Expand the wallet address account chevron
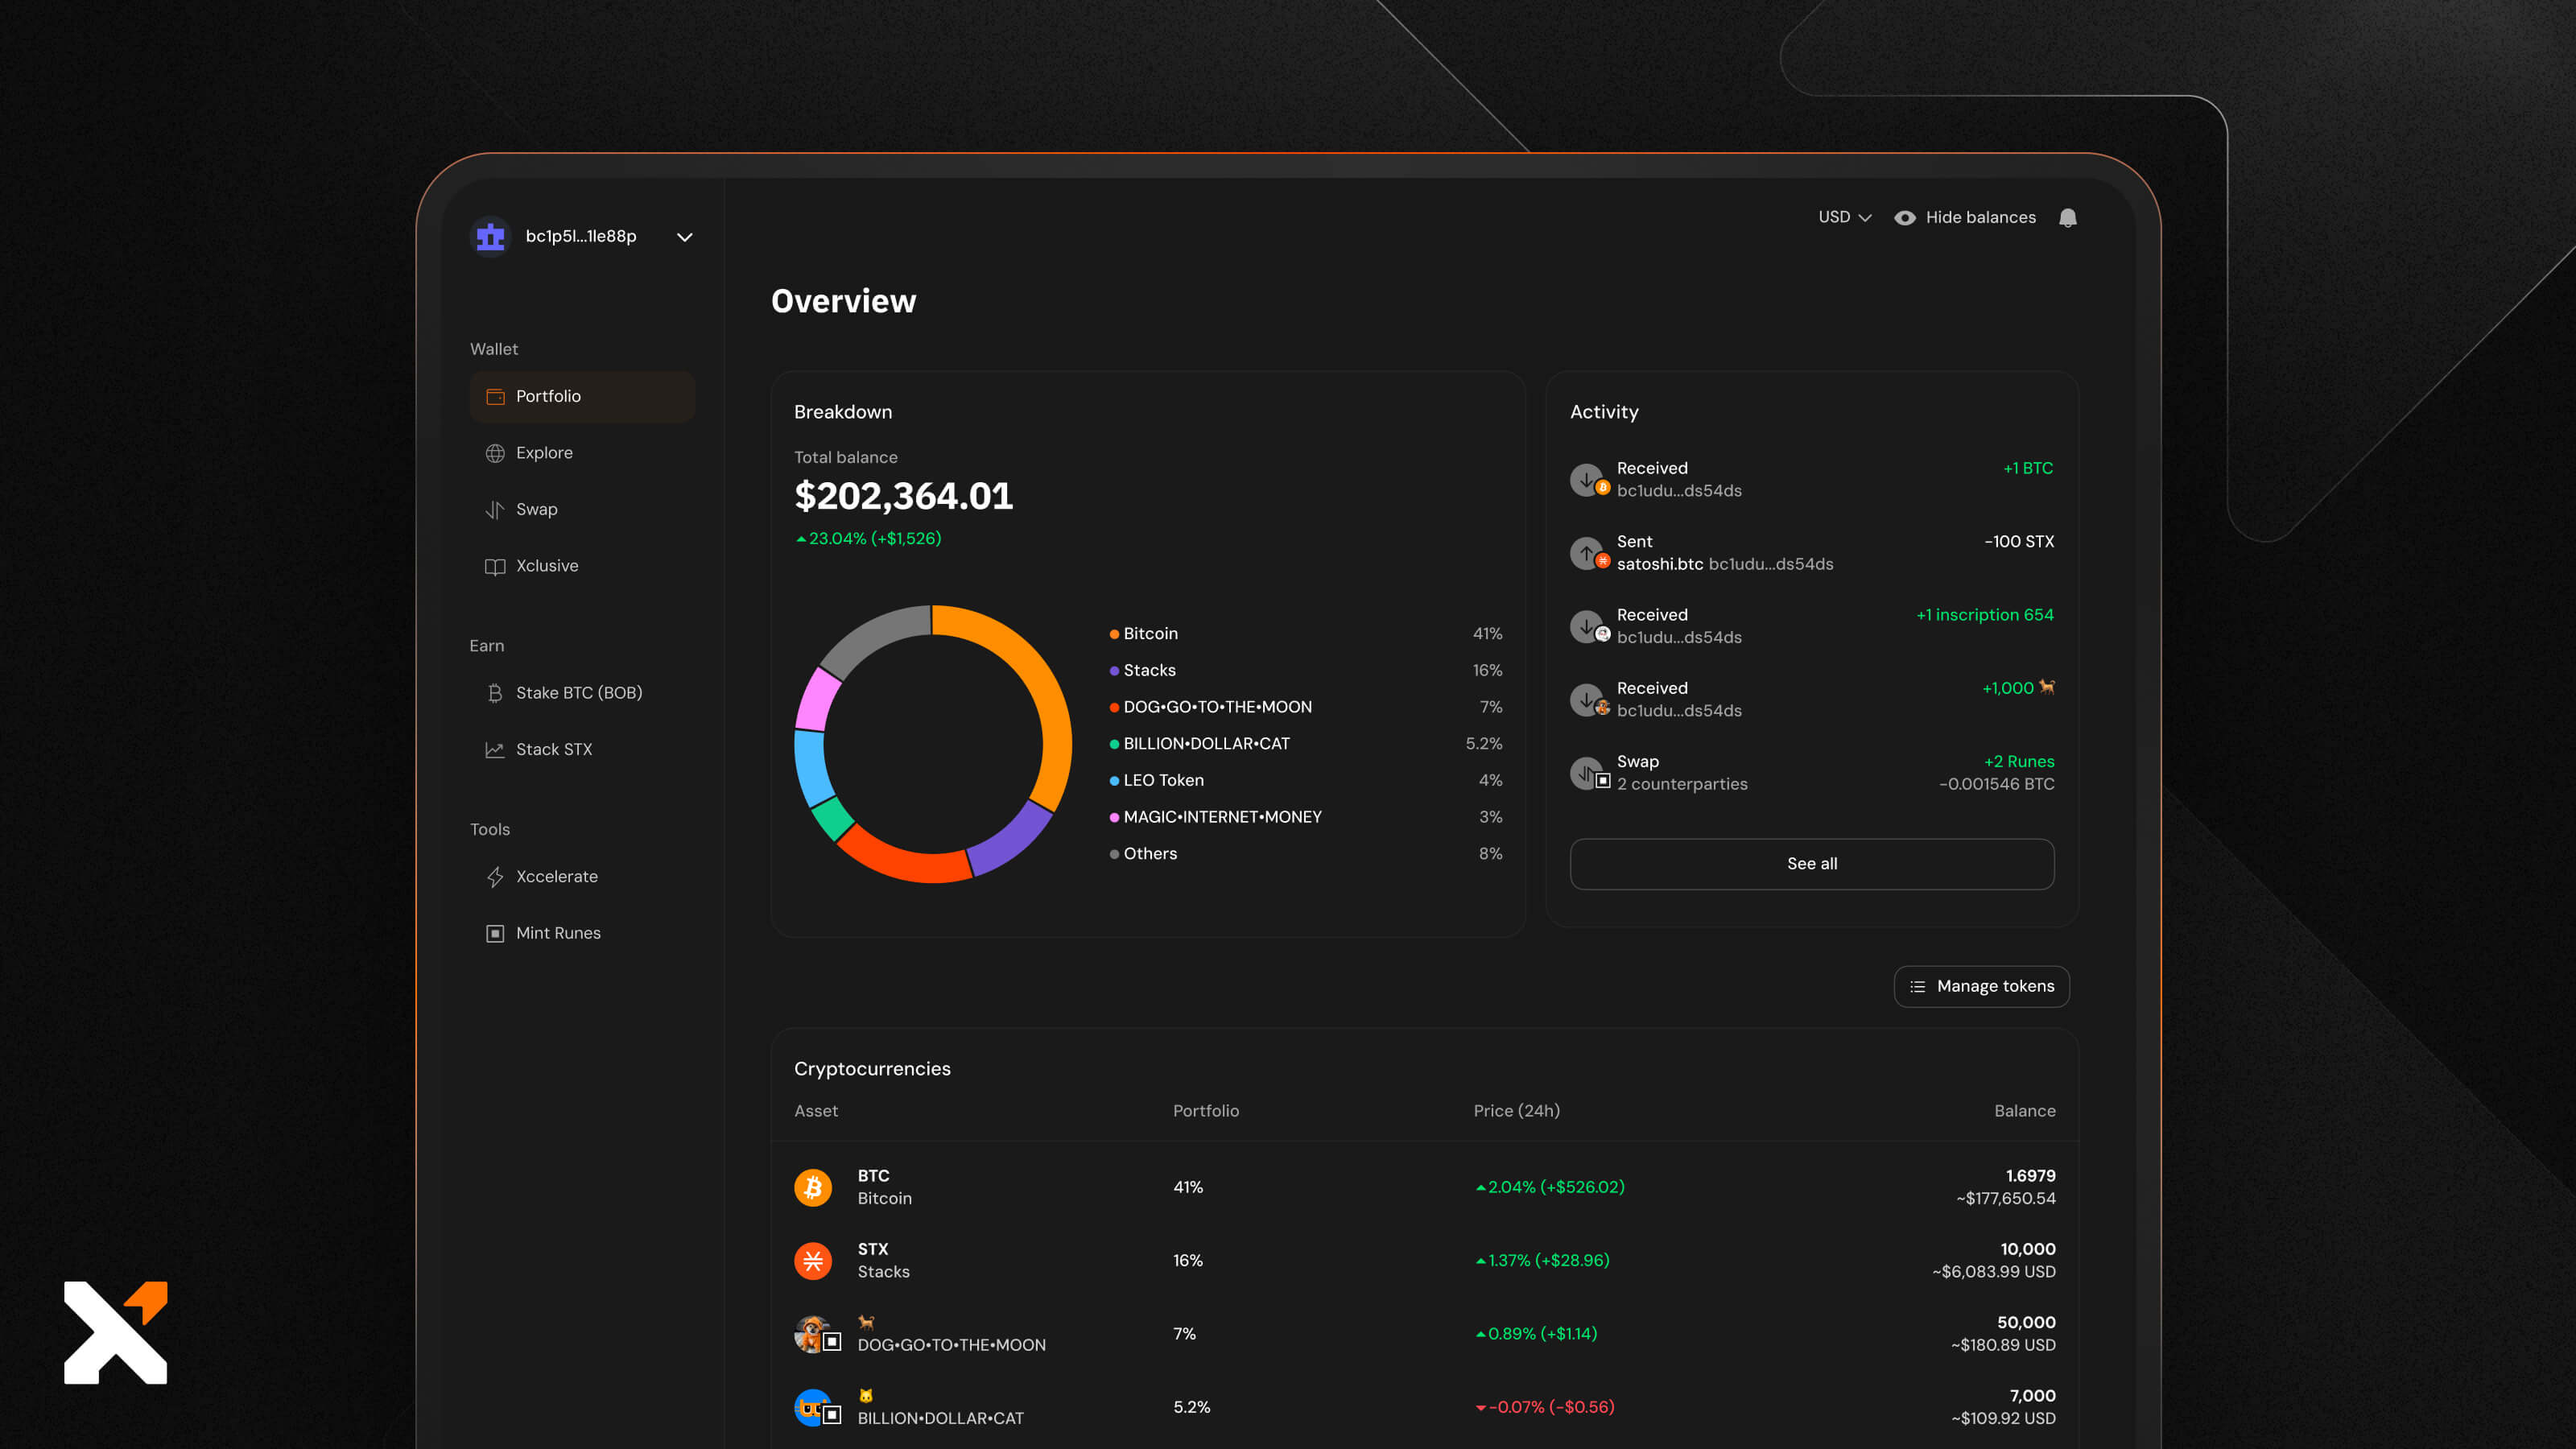 click(685, 237)
